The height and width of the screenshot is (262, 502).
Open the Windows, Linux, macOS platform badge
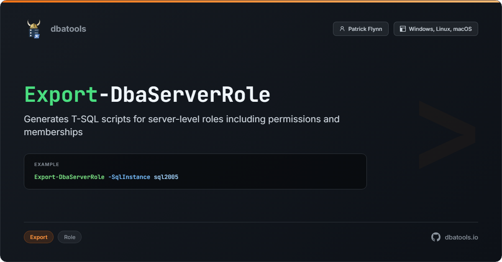pos(435,29)
